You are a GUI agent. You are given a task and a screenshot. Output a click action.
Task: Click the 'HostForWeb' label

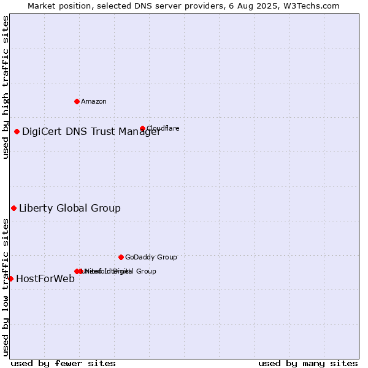pyautogui.click(x=45, y=279)
